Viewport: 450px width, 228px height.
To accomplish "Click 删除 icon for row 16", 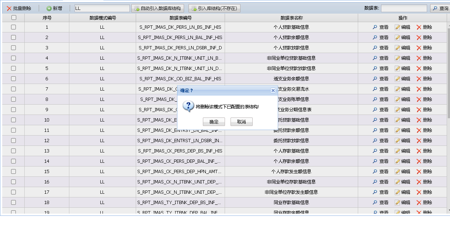I will coord(419,182).
